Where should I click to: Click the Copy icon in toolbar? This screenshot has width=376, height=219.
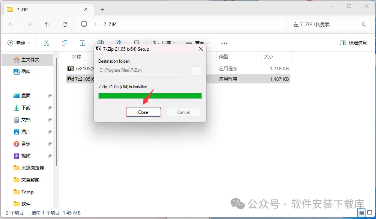[x=65, y=43]
